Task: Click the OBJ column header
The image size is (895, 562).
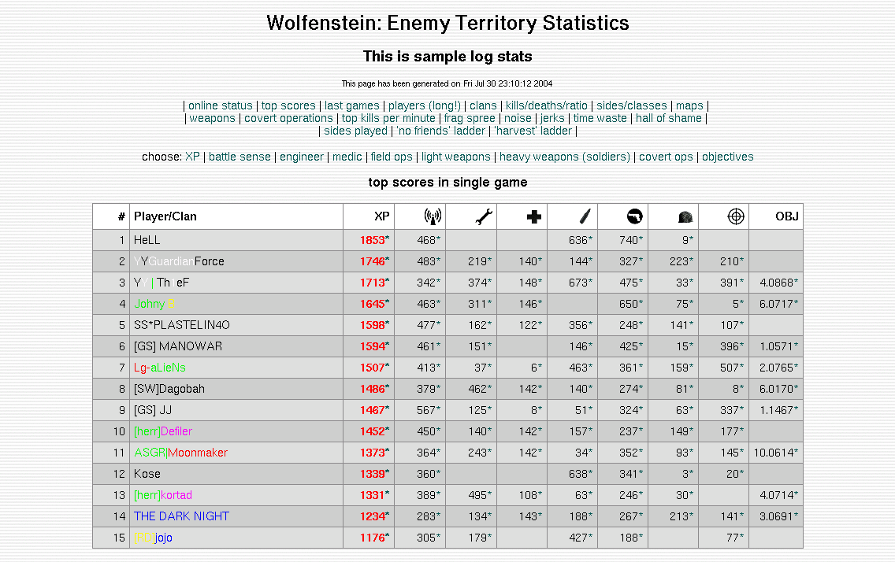Action: coord(786,216)
